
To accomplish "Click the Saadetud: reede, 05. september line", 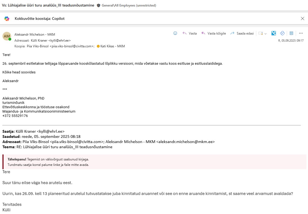I will (41, 137).
